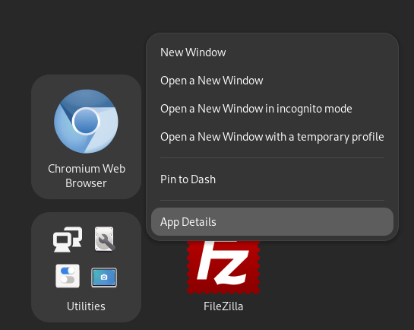
Task: Open a New Window with a temporary profile
Action: coord(272,137)
